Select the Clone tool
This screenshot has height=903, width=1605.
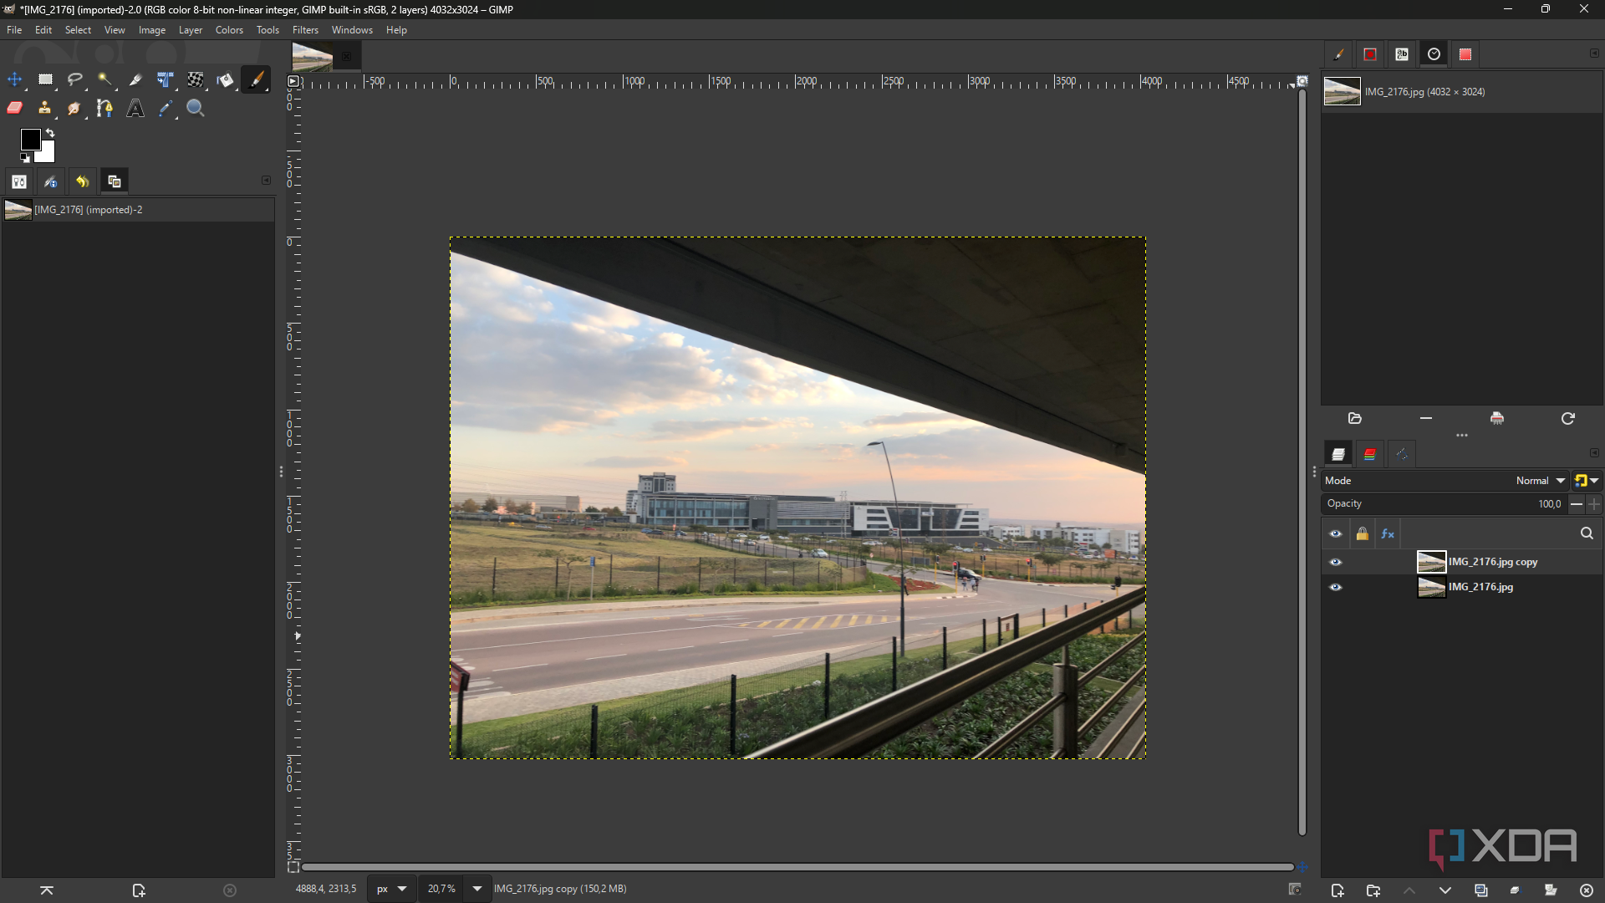[44, 108]
